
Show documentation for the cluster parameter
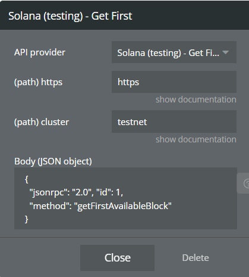pyautogui.click(x=196, y=139)
